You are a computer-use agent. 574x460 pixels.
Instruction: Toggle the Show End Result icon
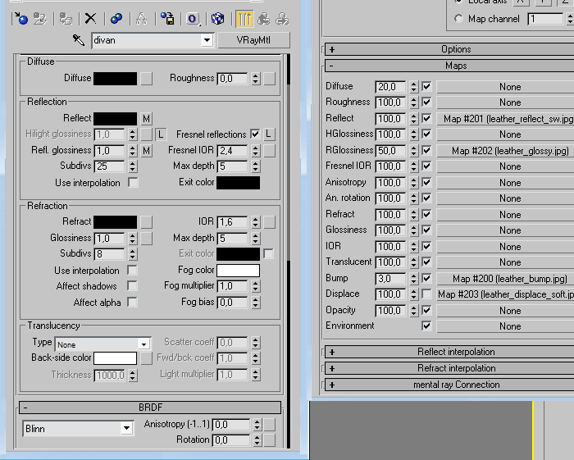pos(244,18)
